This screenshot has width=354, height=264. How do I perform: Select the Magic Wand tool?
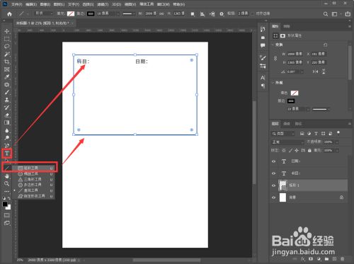[7, 54]
